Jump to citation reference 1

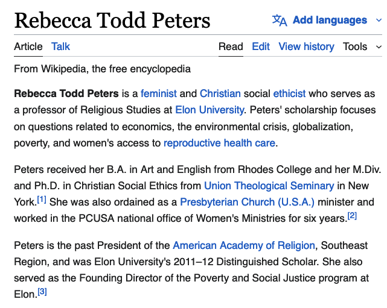42,199
